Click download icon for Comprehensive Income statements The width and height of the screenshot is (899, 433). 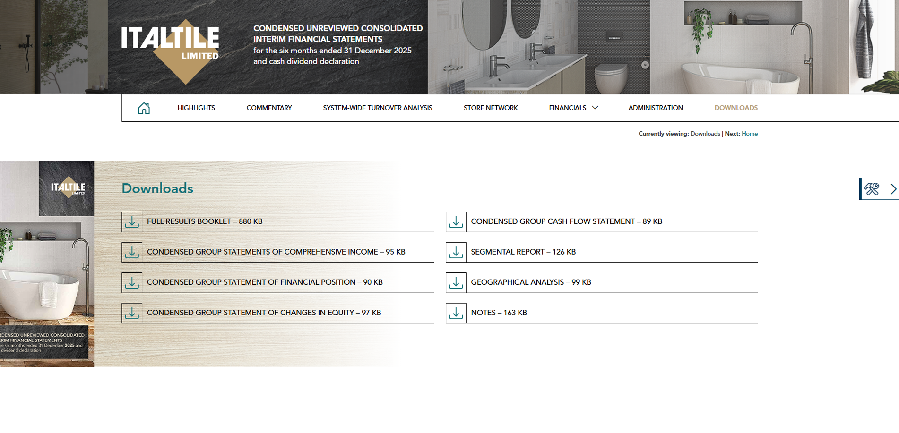click(x=132, y=252)
